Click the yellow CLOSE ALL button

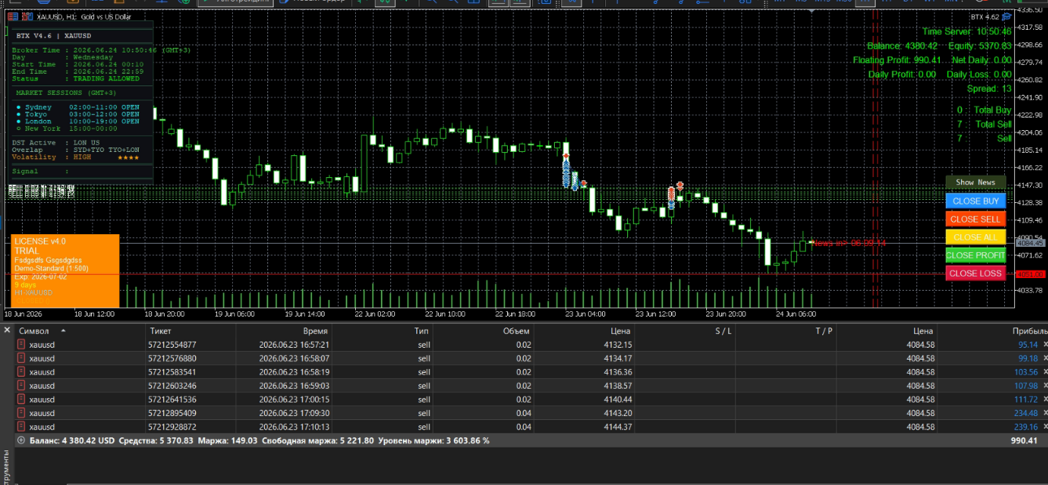point(975,237)
